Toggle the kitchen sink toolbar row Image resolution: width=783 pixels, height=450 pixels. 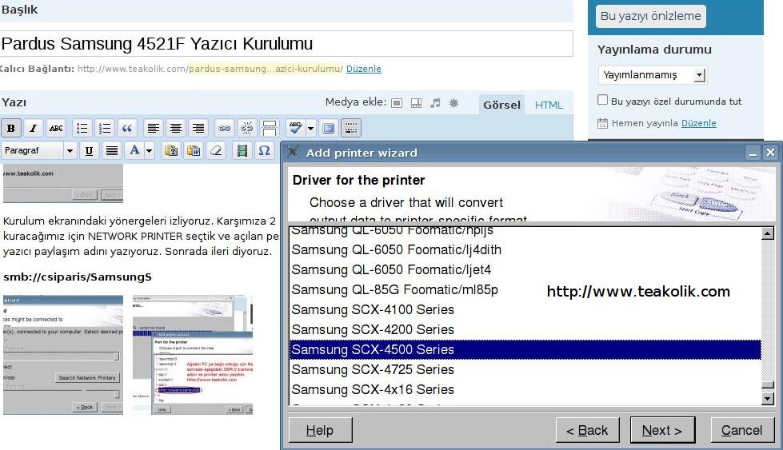click(351, 128)
